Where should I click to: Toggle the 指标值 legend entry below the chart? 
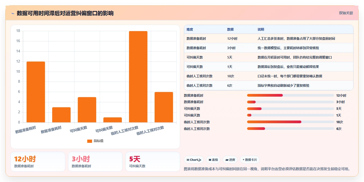(95, 141)
